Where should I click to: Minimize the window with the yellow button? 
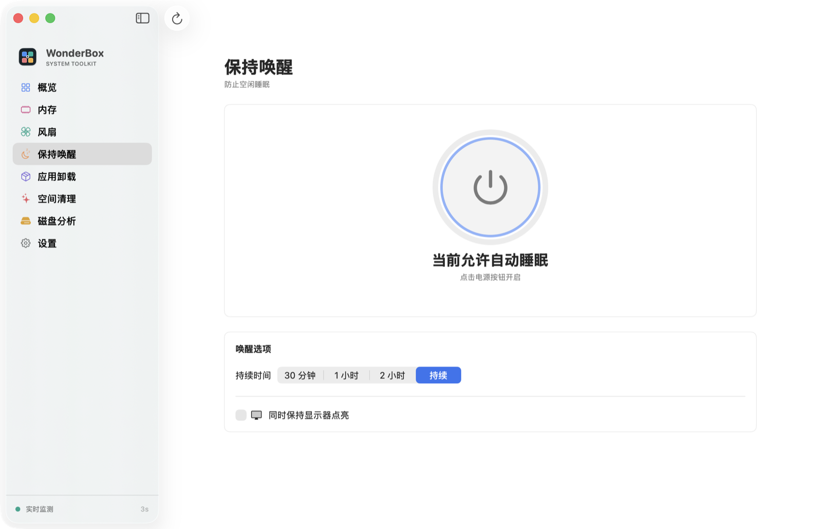tap(34, 18)
